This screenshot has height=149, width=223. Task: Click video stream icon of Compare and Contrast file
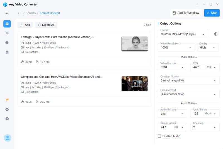[x=22, y=83]
